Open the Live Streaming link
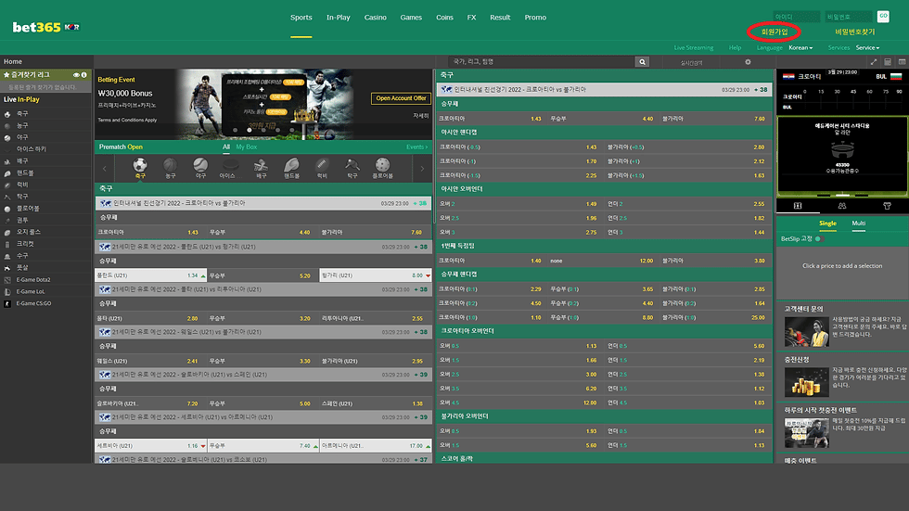Viewport: 909px width, 511px height. (694, 48)
